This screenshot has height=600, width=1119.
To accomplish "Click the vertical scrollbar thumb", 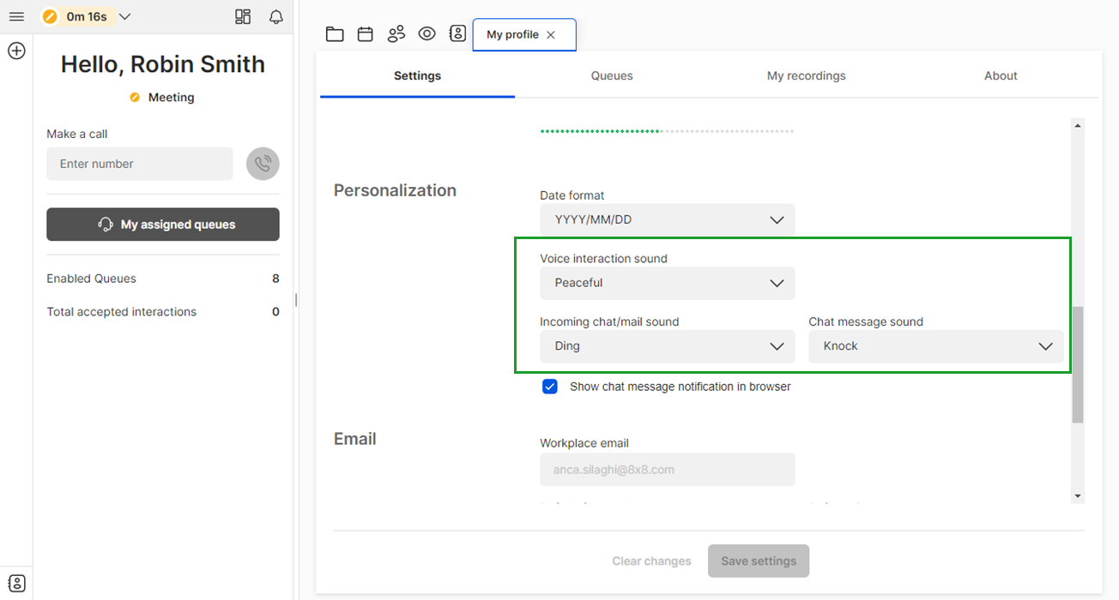I will pyautogui.click(x=1078, y=364).
